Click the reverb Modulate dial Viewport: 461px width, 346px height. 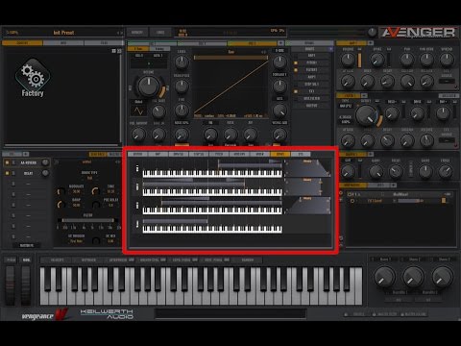[x=61, y=191]
